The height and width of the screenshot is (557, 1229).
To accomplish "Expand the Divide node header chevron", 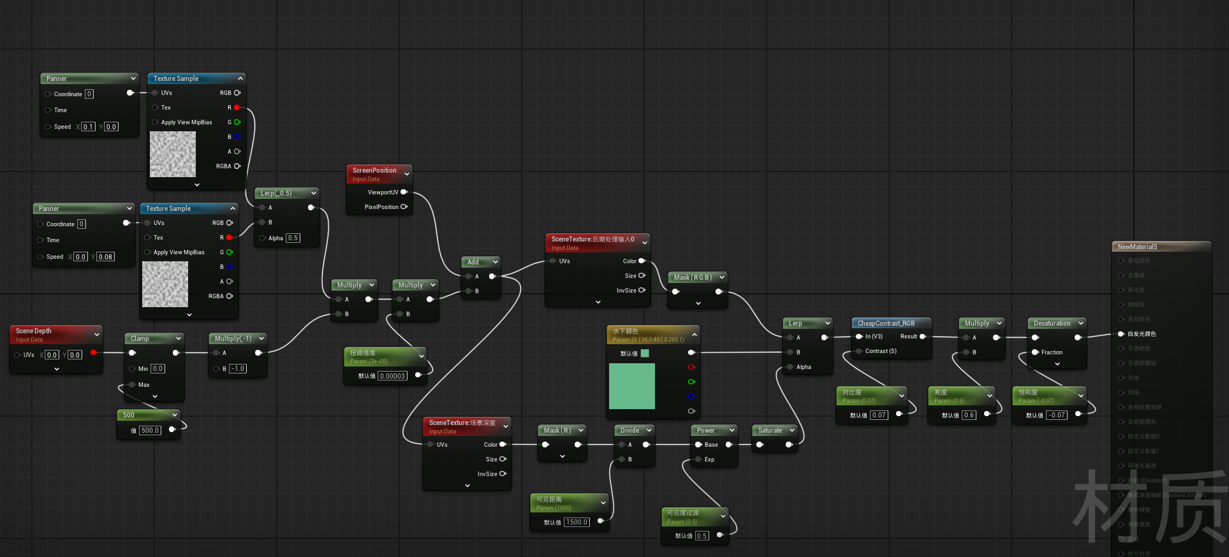I will pyautogui.click(x=649, y=430).
